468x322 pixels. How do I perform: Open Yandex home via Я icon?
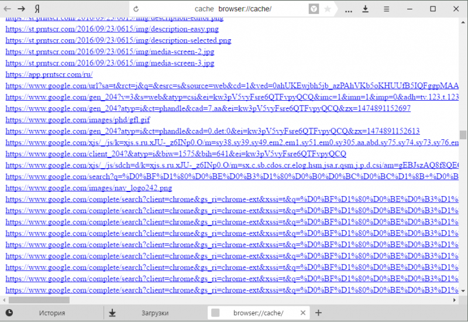pos(37,9)
